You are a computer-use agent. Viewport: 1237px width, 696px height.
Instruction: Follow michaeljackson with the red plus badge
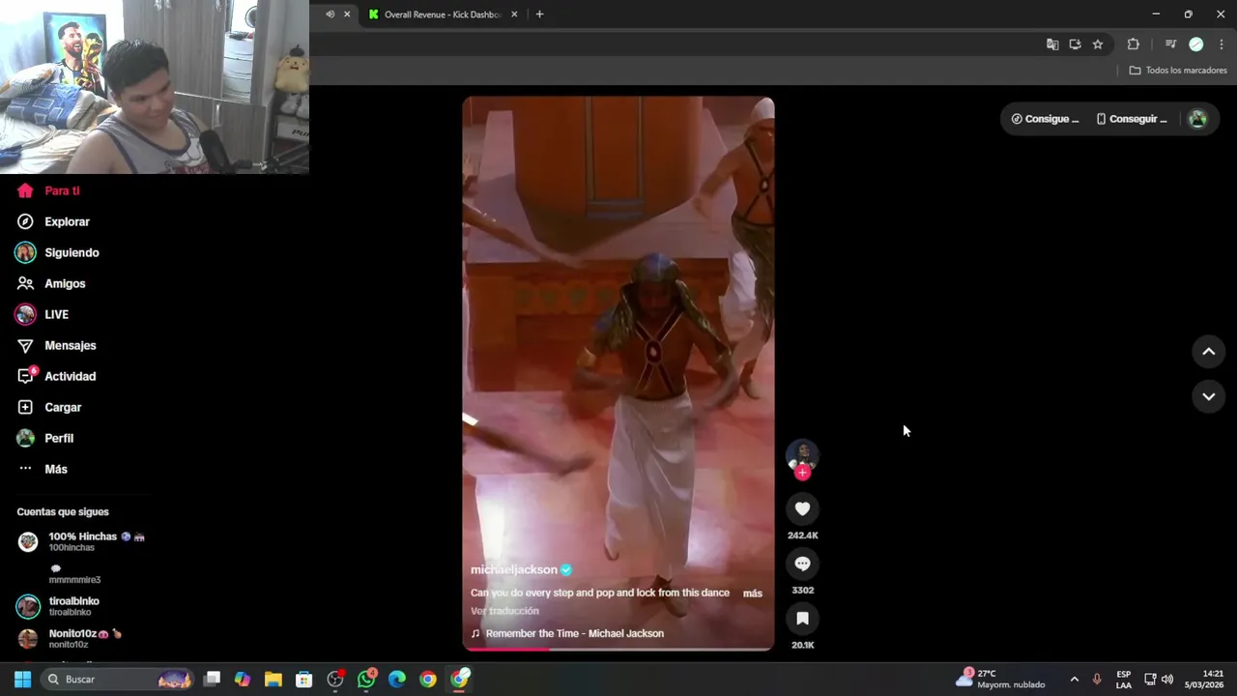tap(802, 473)
